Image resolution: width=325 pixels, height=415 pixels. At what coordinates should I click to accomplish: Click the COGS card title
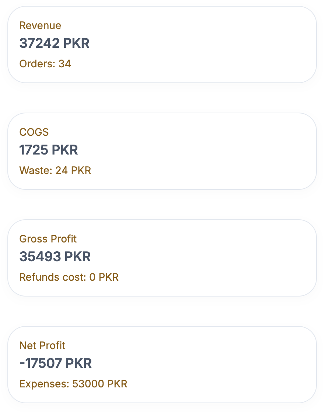pyautogui.click(x=34, y=132)
